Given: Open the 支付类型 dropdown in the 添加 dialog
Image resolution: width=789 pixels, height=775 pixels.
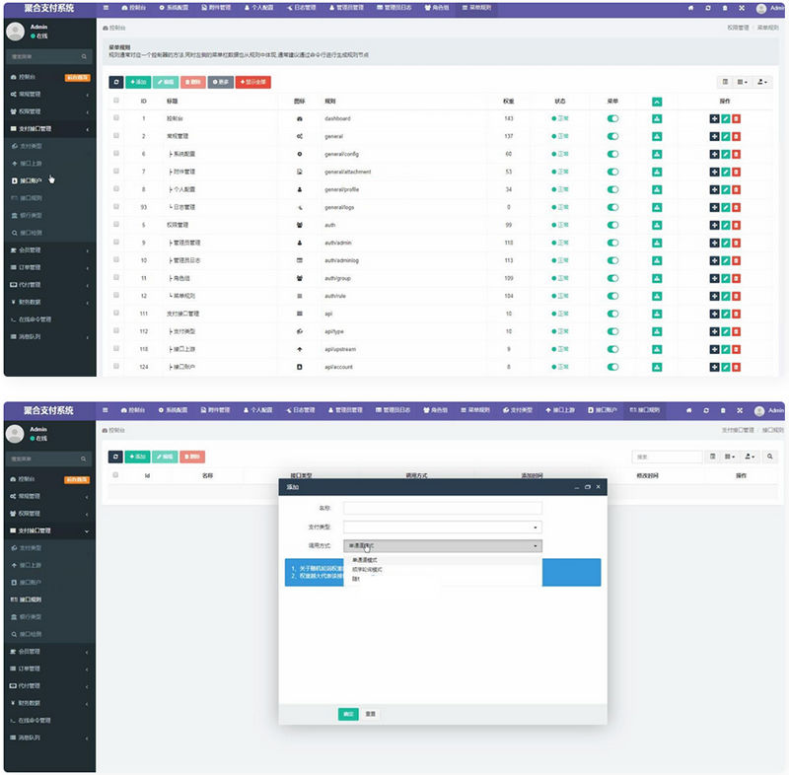Looking at the screenshot, I should click(442, 527).
